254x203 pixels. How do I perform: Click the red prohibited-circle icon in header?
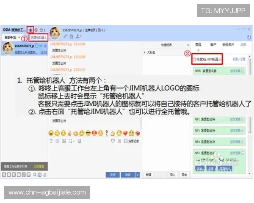click(x=36, y=30)
